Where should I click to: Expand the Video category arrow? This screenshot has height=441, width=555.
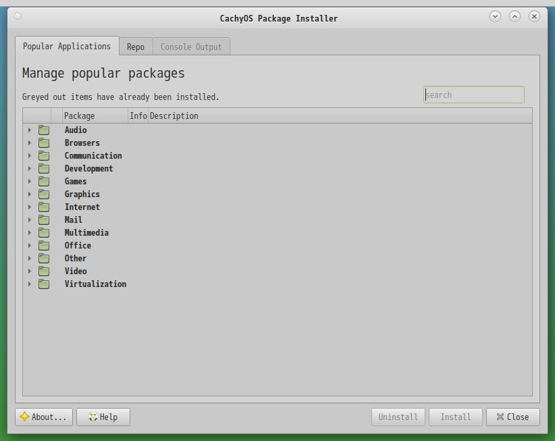tap(30, 271)
